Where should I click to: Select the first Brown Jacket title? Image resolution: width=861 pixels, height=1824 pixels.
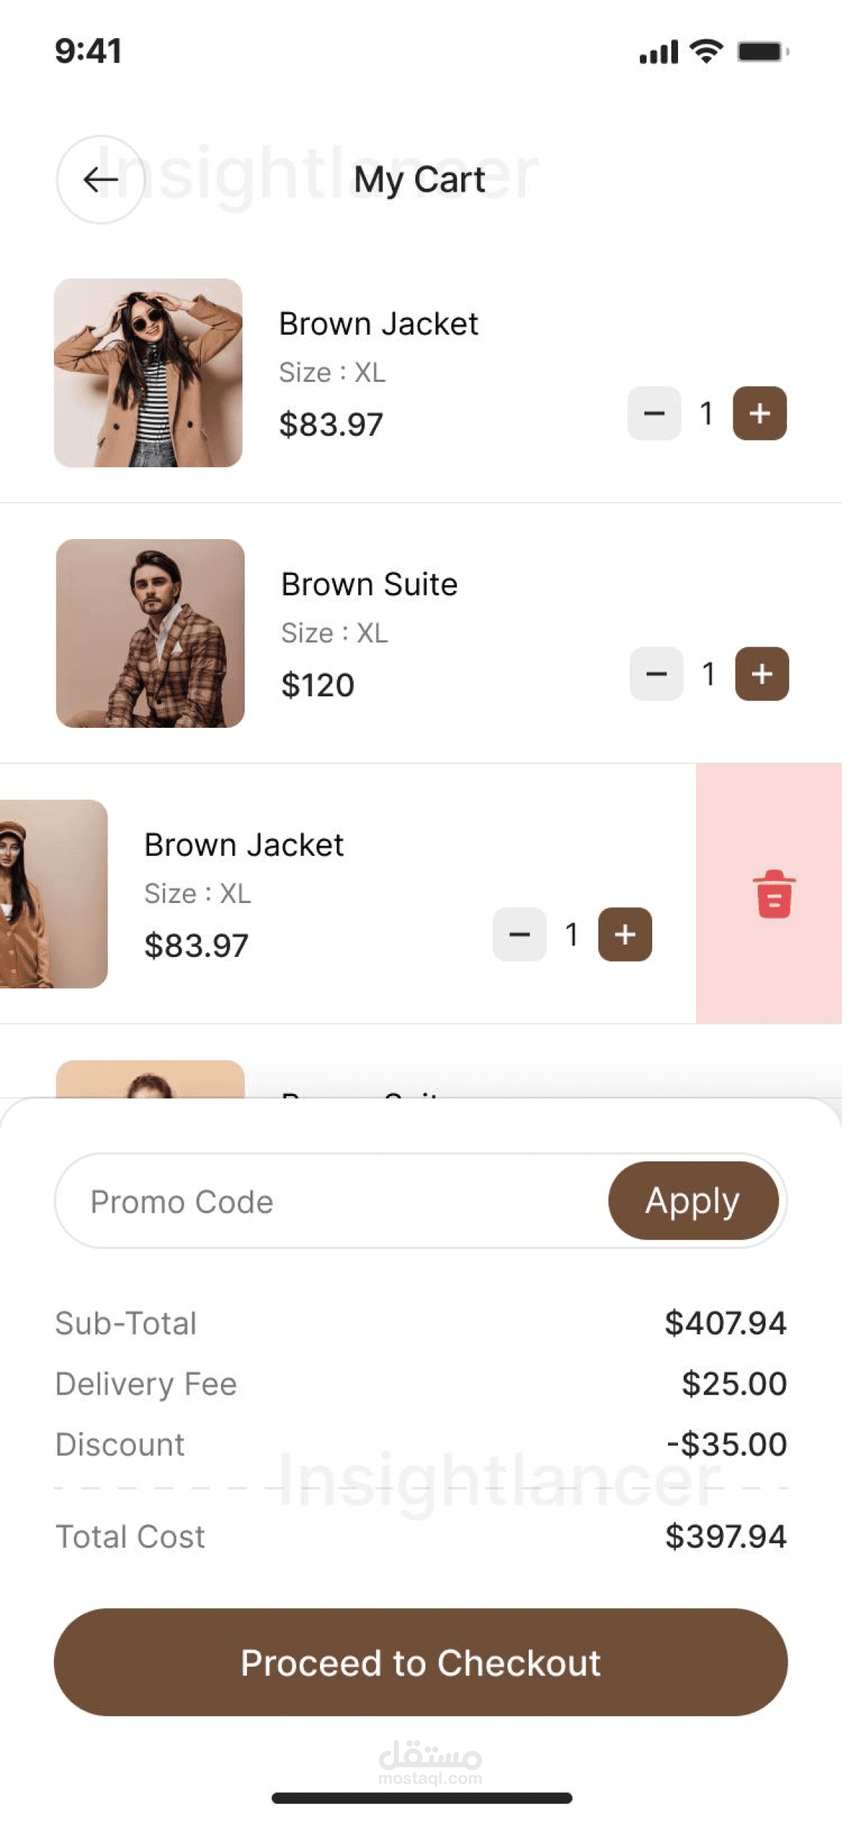coord(378,324)
